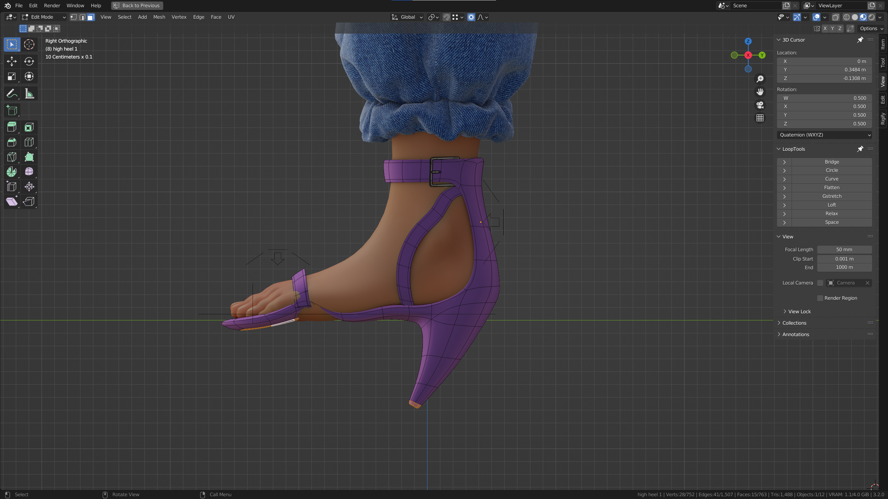Screen dimensions: 888x499
Task: Select the Transform tool
Action: pyautogui.click(x=29, y=77)
